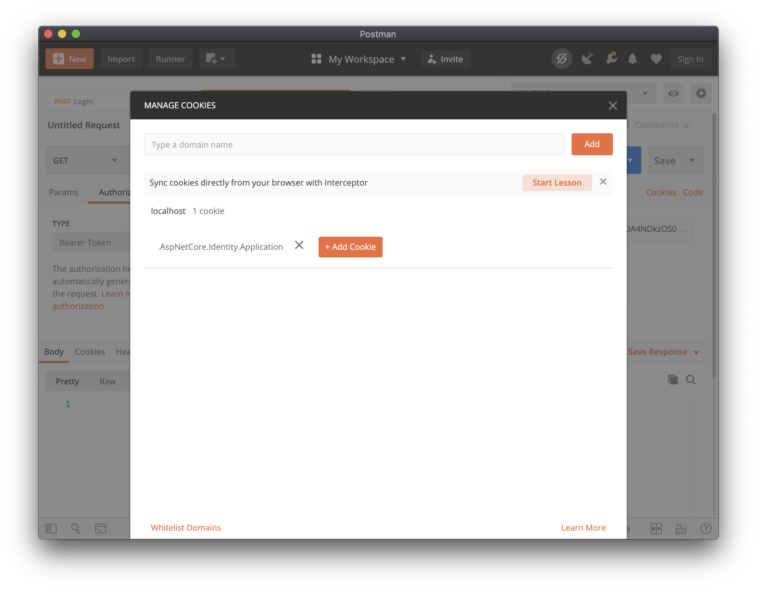Click the environment quick look eye icon
The height and width of the screenshot is (590, 757).
(x=674, y=93)
